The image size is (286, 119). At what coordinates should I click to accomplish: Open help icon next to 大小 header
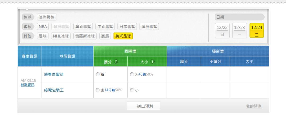[153, 61]
